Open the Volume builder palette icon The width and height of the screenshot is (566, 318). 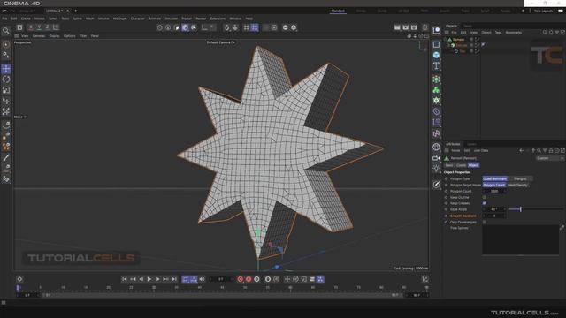pos(436,101)
